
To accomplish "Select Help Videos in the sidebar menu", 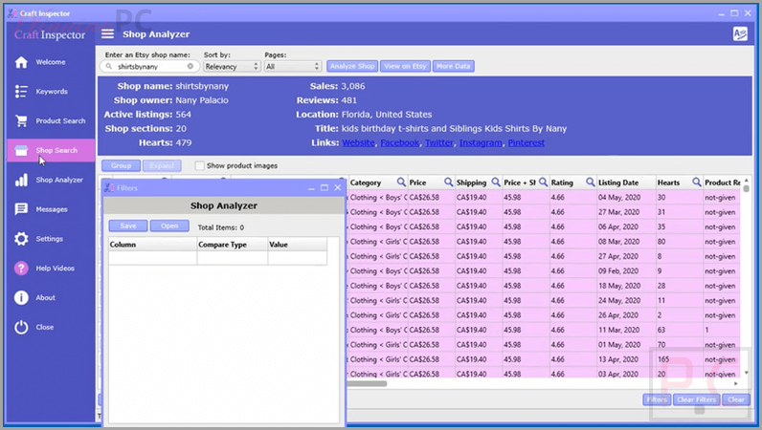I will point(55,269).
